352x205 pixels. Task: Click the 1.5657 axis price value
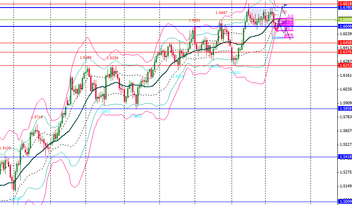click(346, 130)
